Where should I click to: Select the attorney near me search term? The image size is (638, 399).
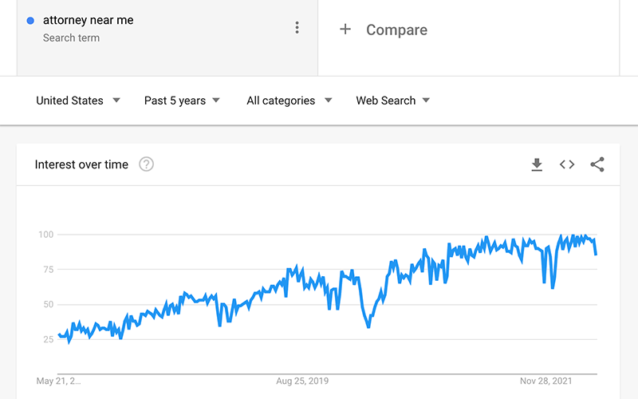point(88,21)
